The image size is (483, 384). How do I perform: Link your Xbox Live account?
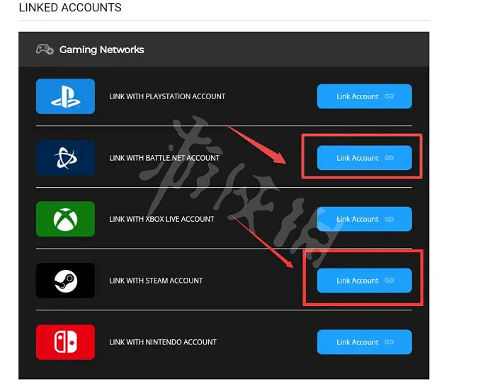pyautogui.click(x=365, y=219)
